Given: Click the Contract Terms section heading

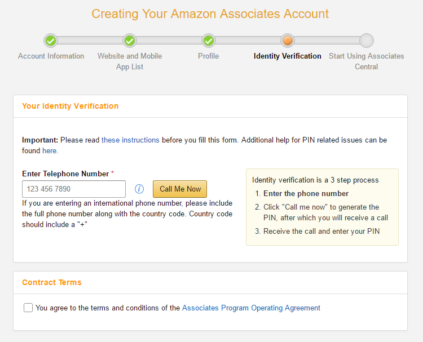Looking at the screenshot, I should tap(52, 282).
